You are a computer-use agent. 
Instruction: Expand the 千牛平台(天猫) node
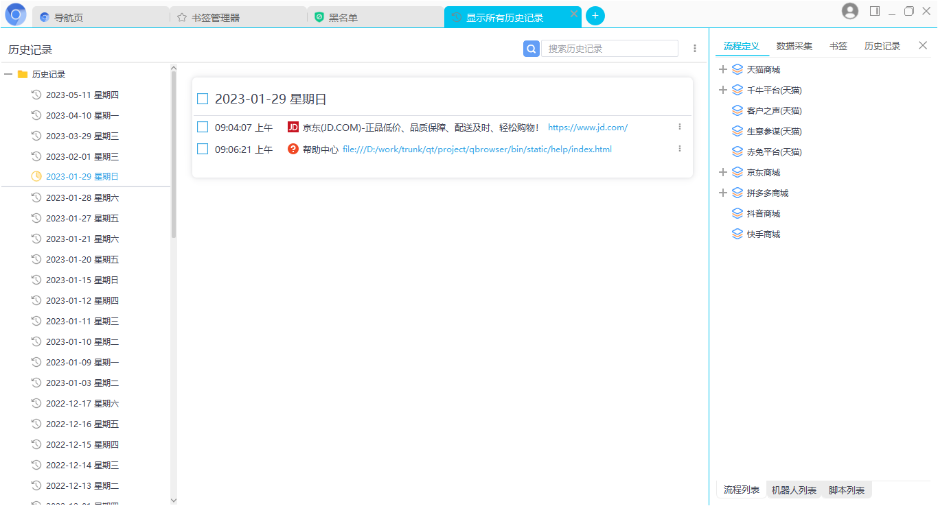point(722,90)
